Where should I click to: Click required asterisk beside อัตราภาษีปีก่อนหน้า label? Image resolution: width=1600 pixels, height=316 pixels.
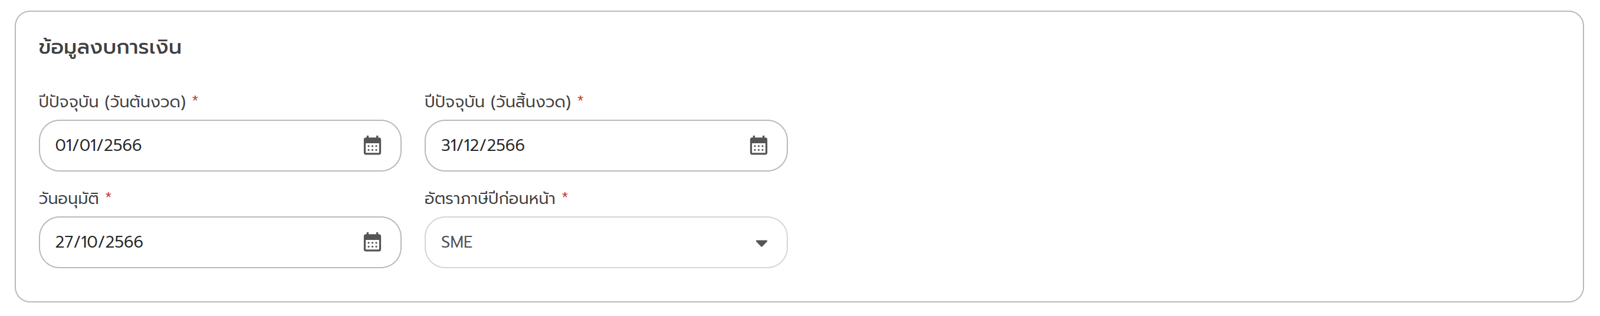click(564, 196)
